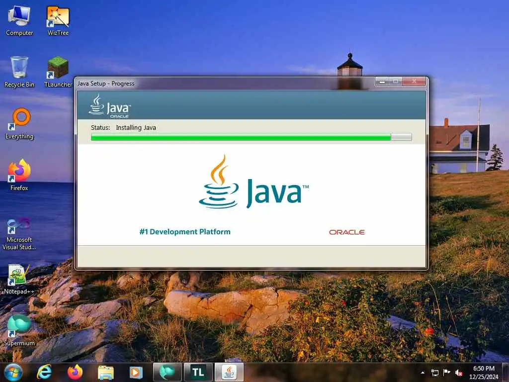Open the Action Center flag icon
Image resolution: width=509 pixels, height=382 pixels.
(x=447, y=373)
